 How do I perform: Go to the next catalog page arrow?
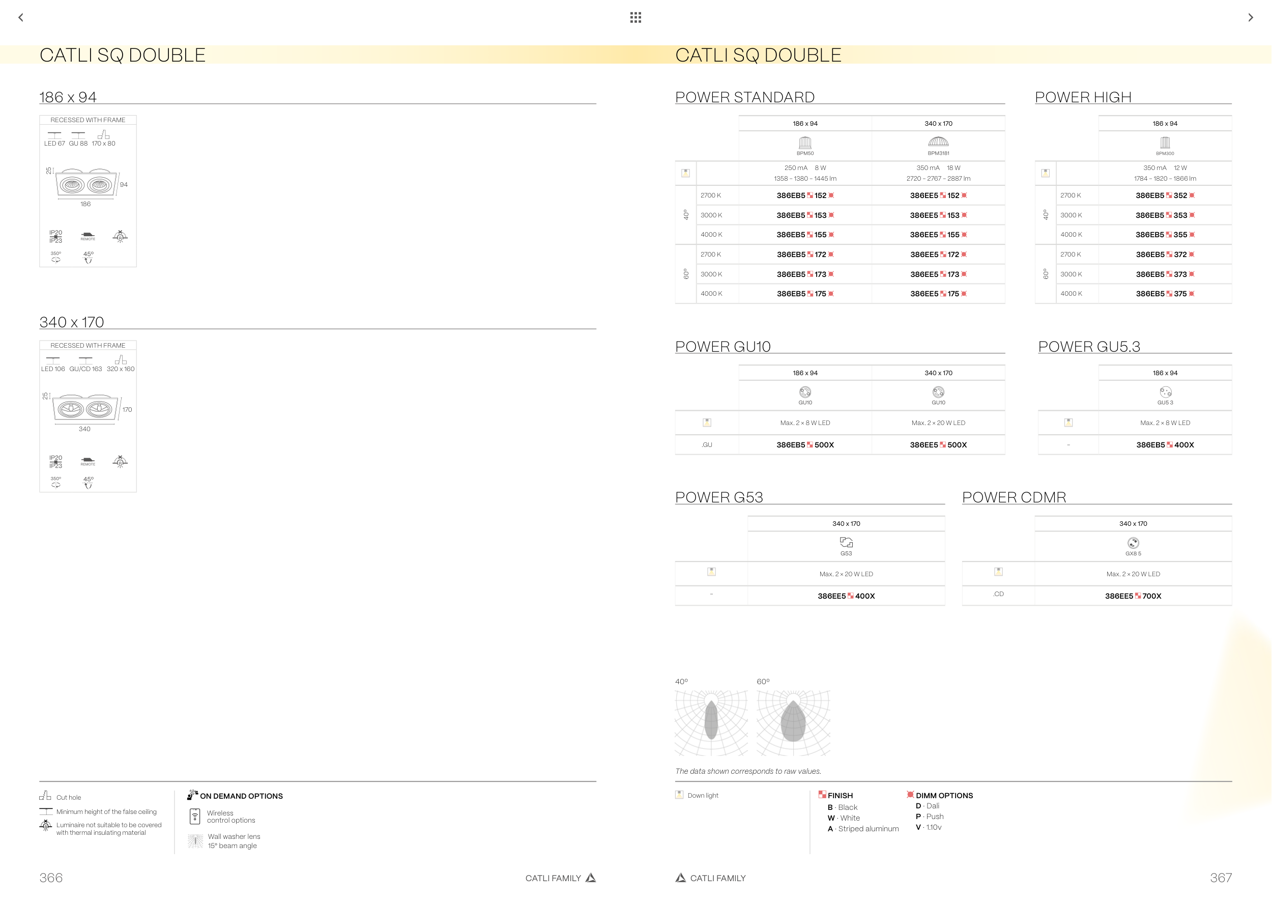coord(1251,17)
